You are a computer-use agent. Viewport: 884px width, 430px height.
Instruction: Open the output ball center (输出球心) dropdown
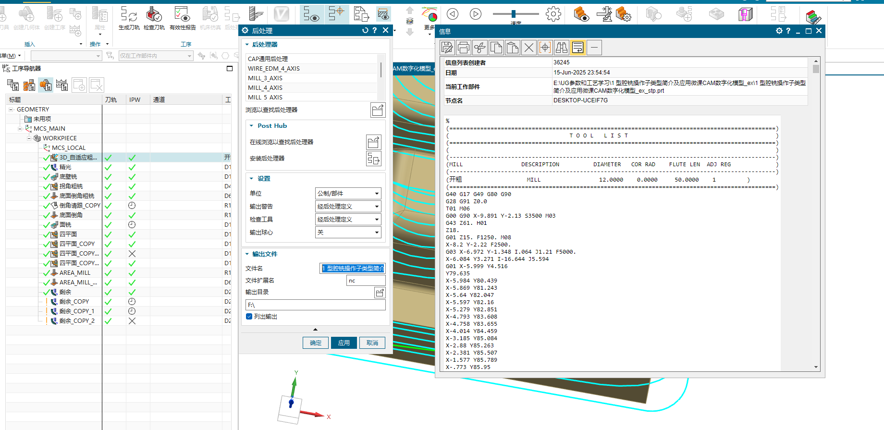pos(348,233)
